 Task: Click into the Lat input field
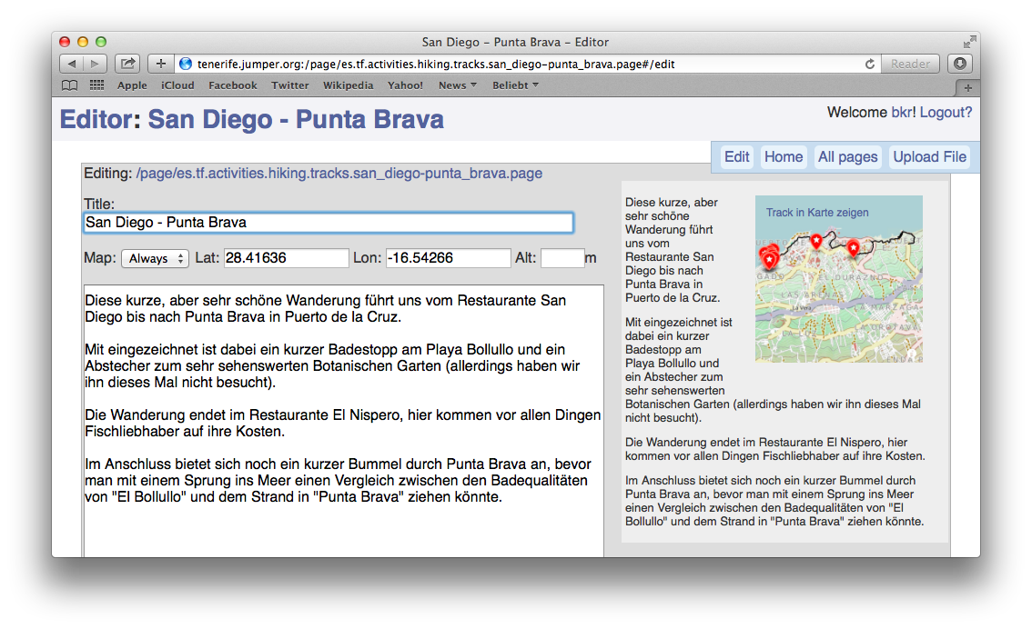[286, 258]
